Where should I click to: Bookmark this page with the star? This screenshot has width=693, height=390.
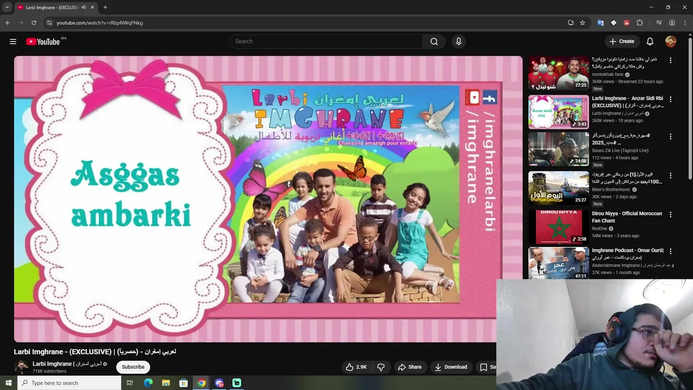pyautogui.click(x=583, y=23)
